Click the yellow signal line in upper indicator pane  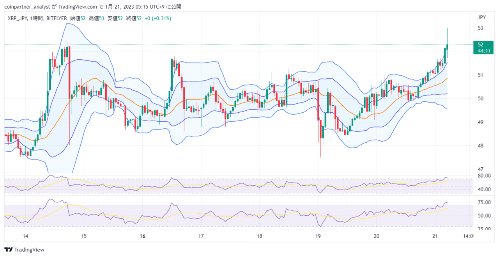tap(234, 185)
